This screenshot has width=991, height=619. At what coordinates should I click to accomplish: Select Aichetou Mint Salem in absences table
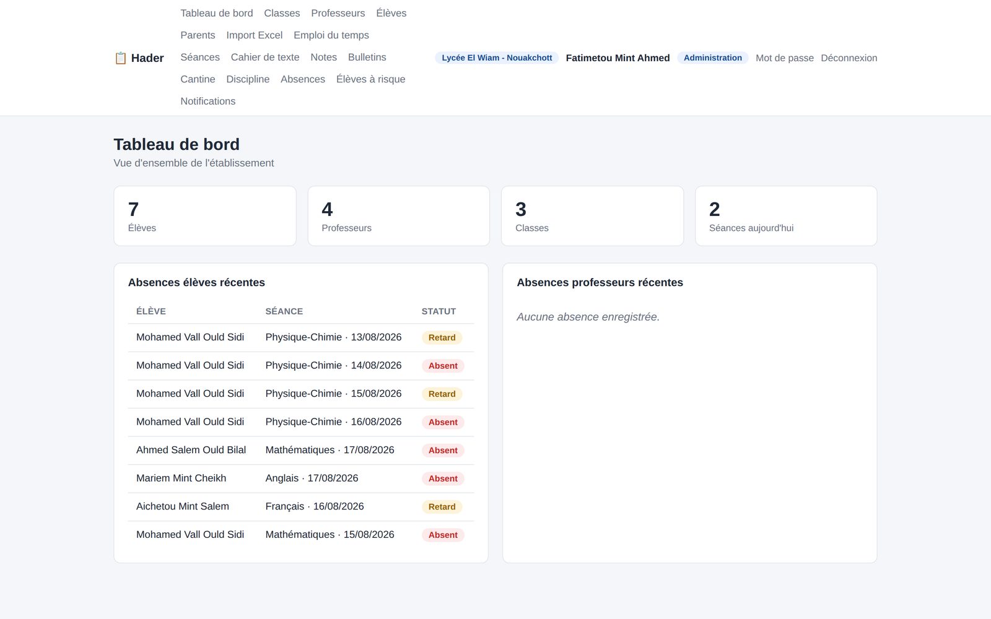pyautogui.click(x=183, y=506)
